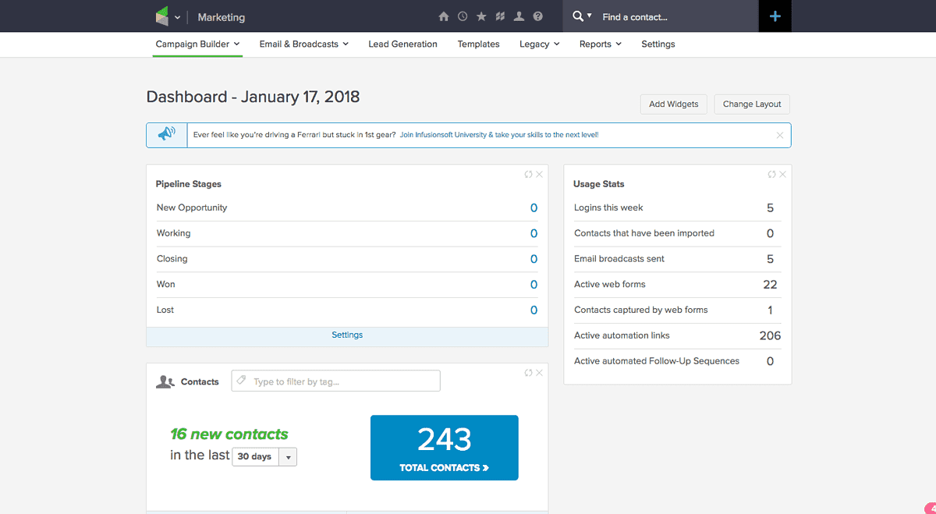Image resolution: width=936 pixels, height=514 pixels.
Task: Expand the Infusionsoft logo app menu
Action: [x=168, y=16]
